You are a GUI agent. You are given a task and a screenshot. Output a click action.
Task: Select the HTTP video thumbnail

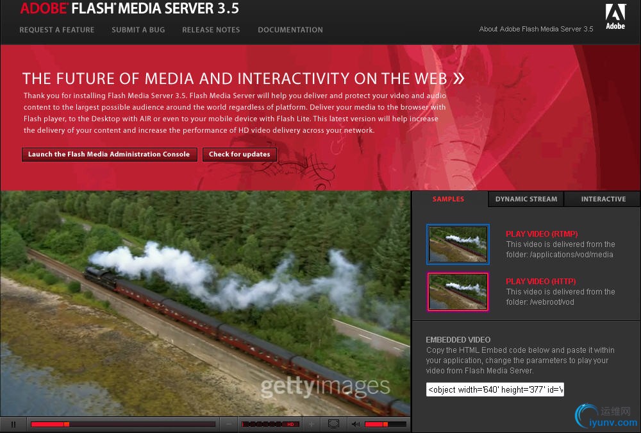[x=458, y=292]
